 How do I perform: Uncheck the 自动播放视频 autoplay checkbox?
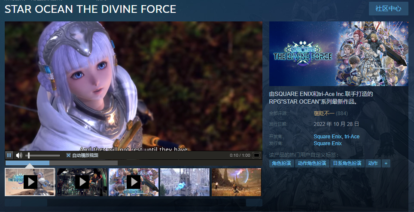tap(68, 155)
